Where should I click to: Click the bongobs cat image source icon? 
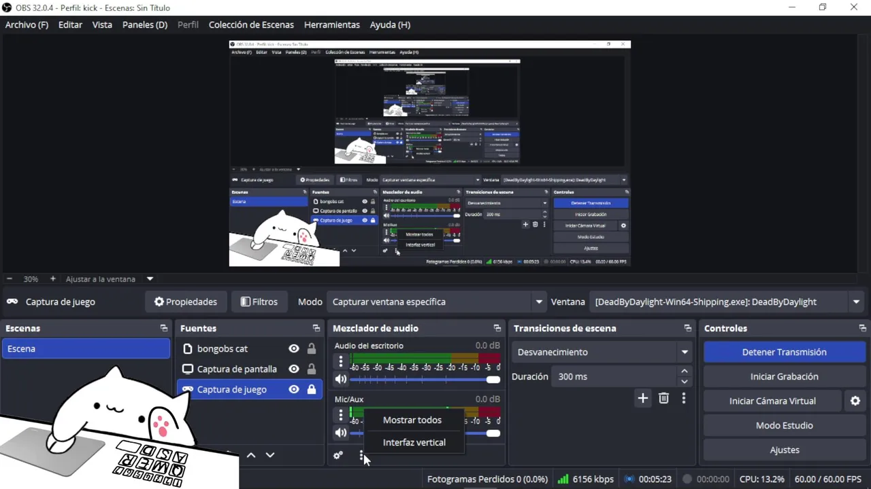click(x=188, y=348)
